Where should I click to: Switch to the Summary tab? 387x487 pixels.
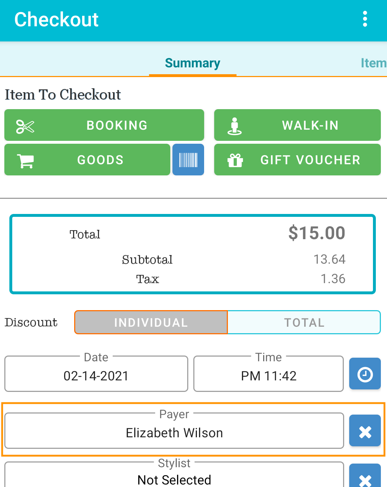(193, 63)
